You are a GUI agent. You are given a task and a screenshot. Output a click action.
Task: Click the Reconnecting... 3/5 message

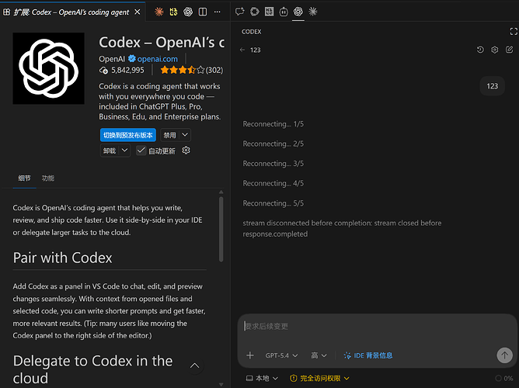point(273,164)
